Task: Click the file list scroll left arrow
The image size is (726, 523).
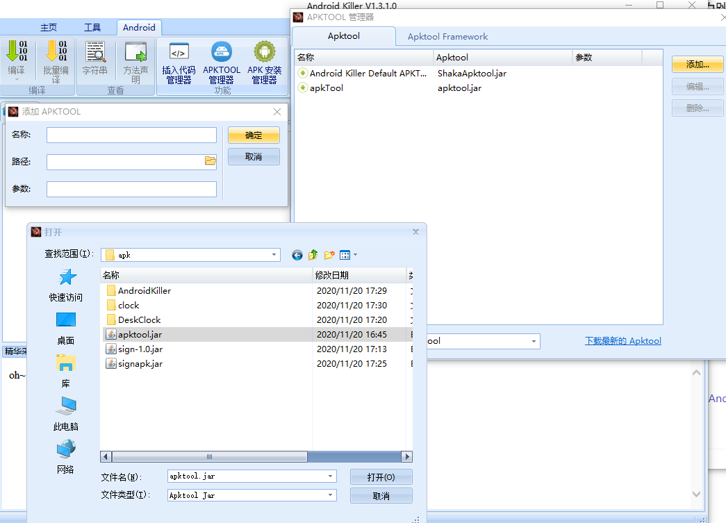Action: [x=106, y=457]
